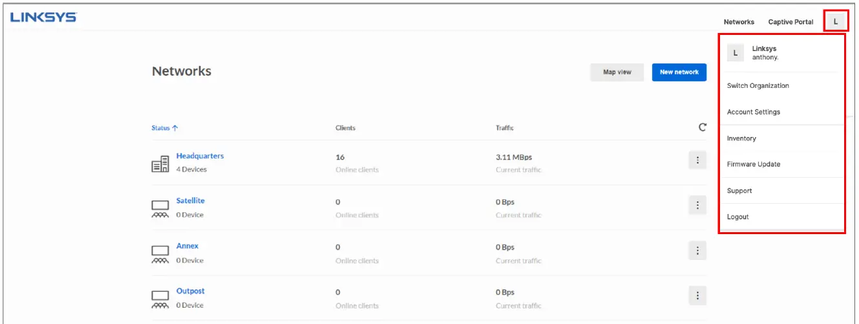
Task: Go to Captive Portal page
Action: pos(790,22)
